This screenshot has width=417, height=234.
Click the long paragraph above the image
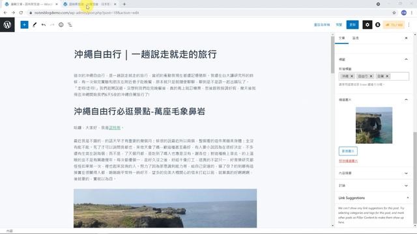(x=164, y=160)
